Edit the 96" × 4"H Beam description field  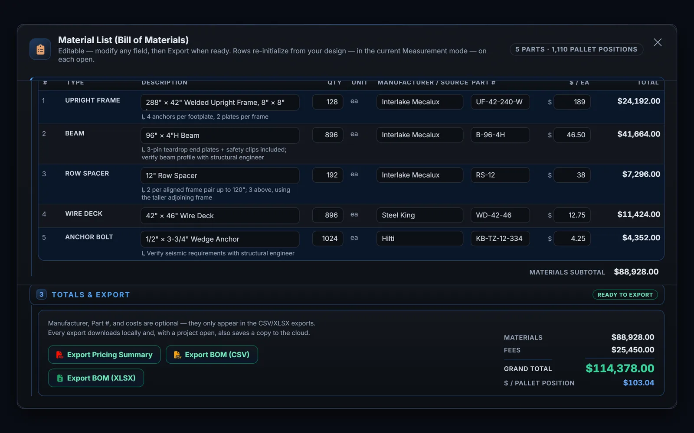(220, 136)
